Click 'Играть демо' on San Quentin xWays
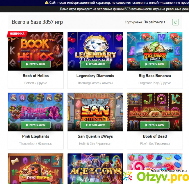The width and height of the screenshot is (189, 184). [95, 125]
